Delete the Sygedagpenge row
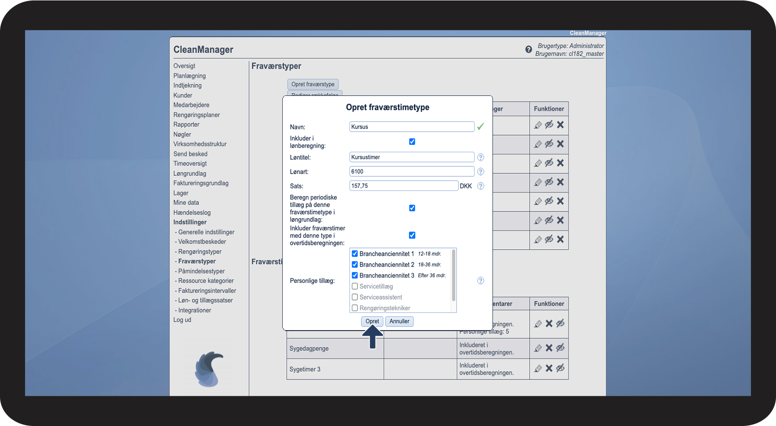The image size is (776, 426). (x=549, y=348)
